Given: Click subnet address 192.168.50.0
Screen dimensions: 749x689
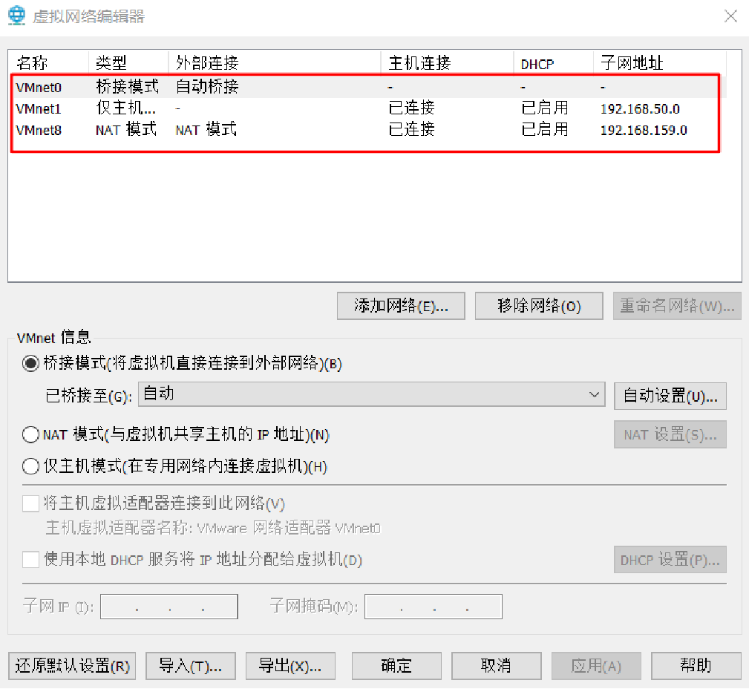Looking at the screenshot, I should (640, 109).
